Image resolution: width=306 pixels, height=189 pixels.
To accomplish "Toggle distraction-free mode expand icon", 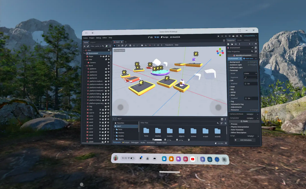I will click(224, 41).
